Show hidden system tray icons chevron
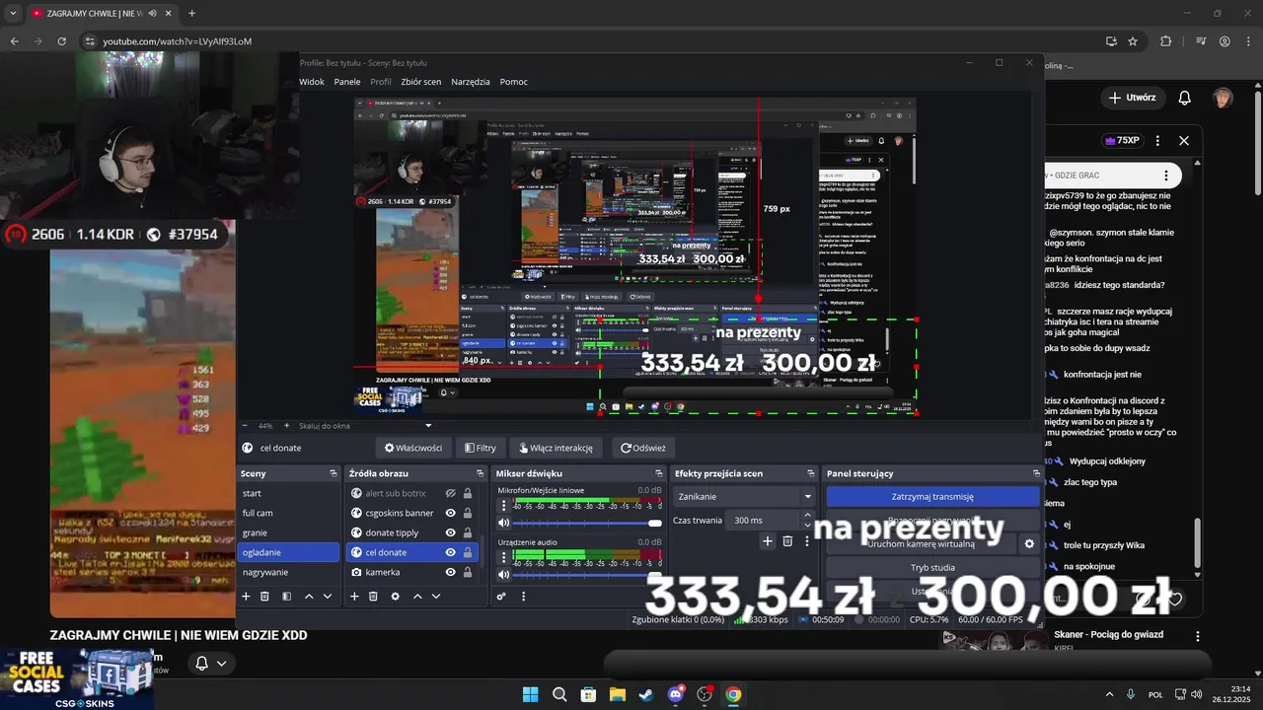 tap(1109, 694)
